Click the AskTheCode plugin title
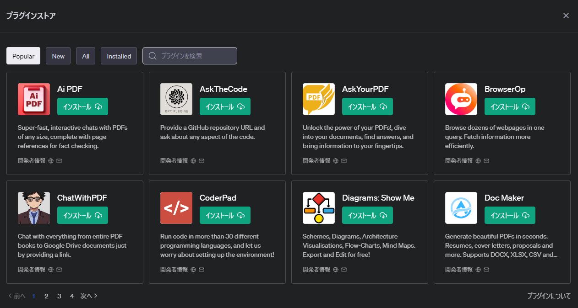 (224, 89)
